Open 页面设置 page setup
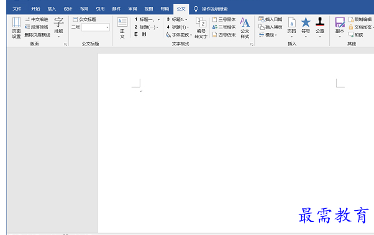 coord(16,28)
